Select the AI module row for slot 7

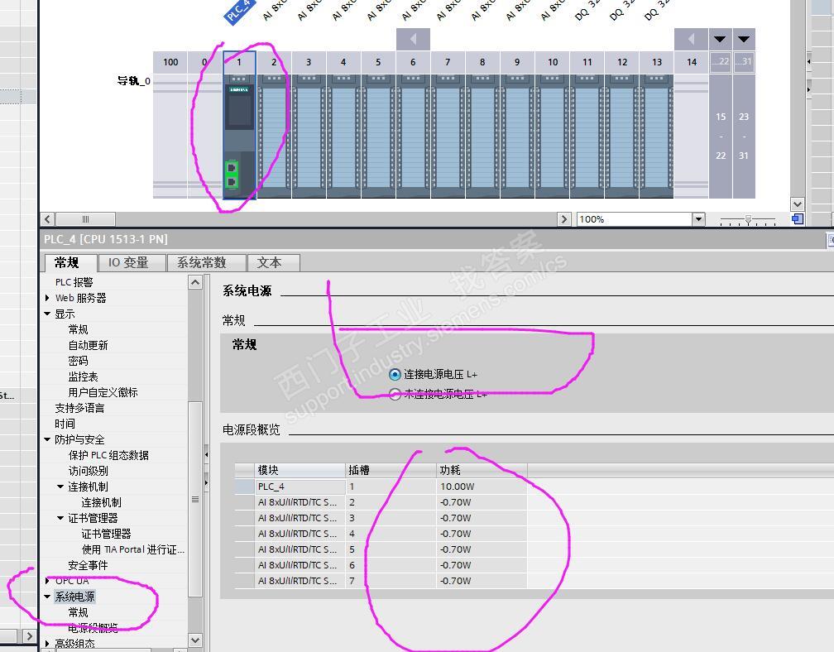click(381, 581)
